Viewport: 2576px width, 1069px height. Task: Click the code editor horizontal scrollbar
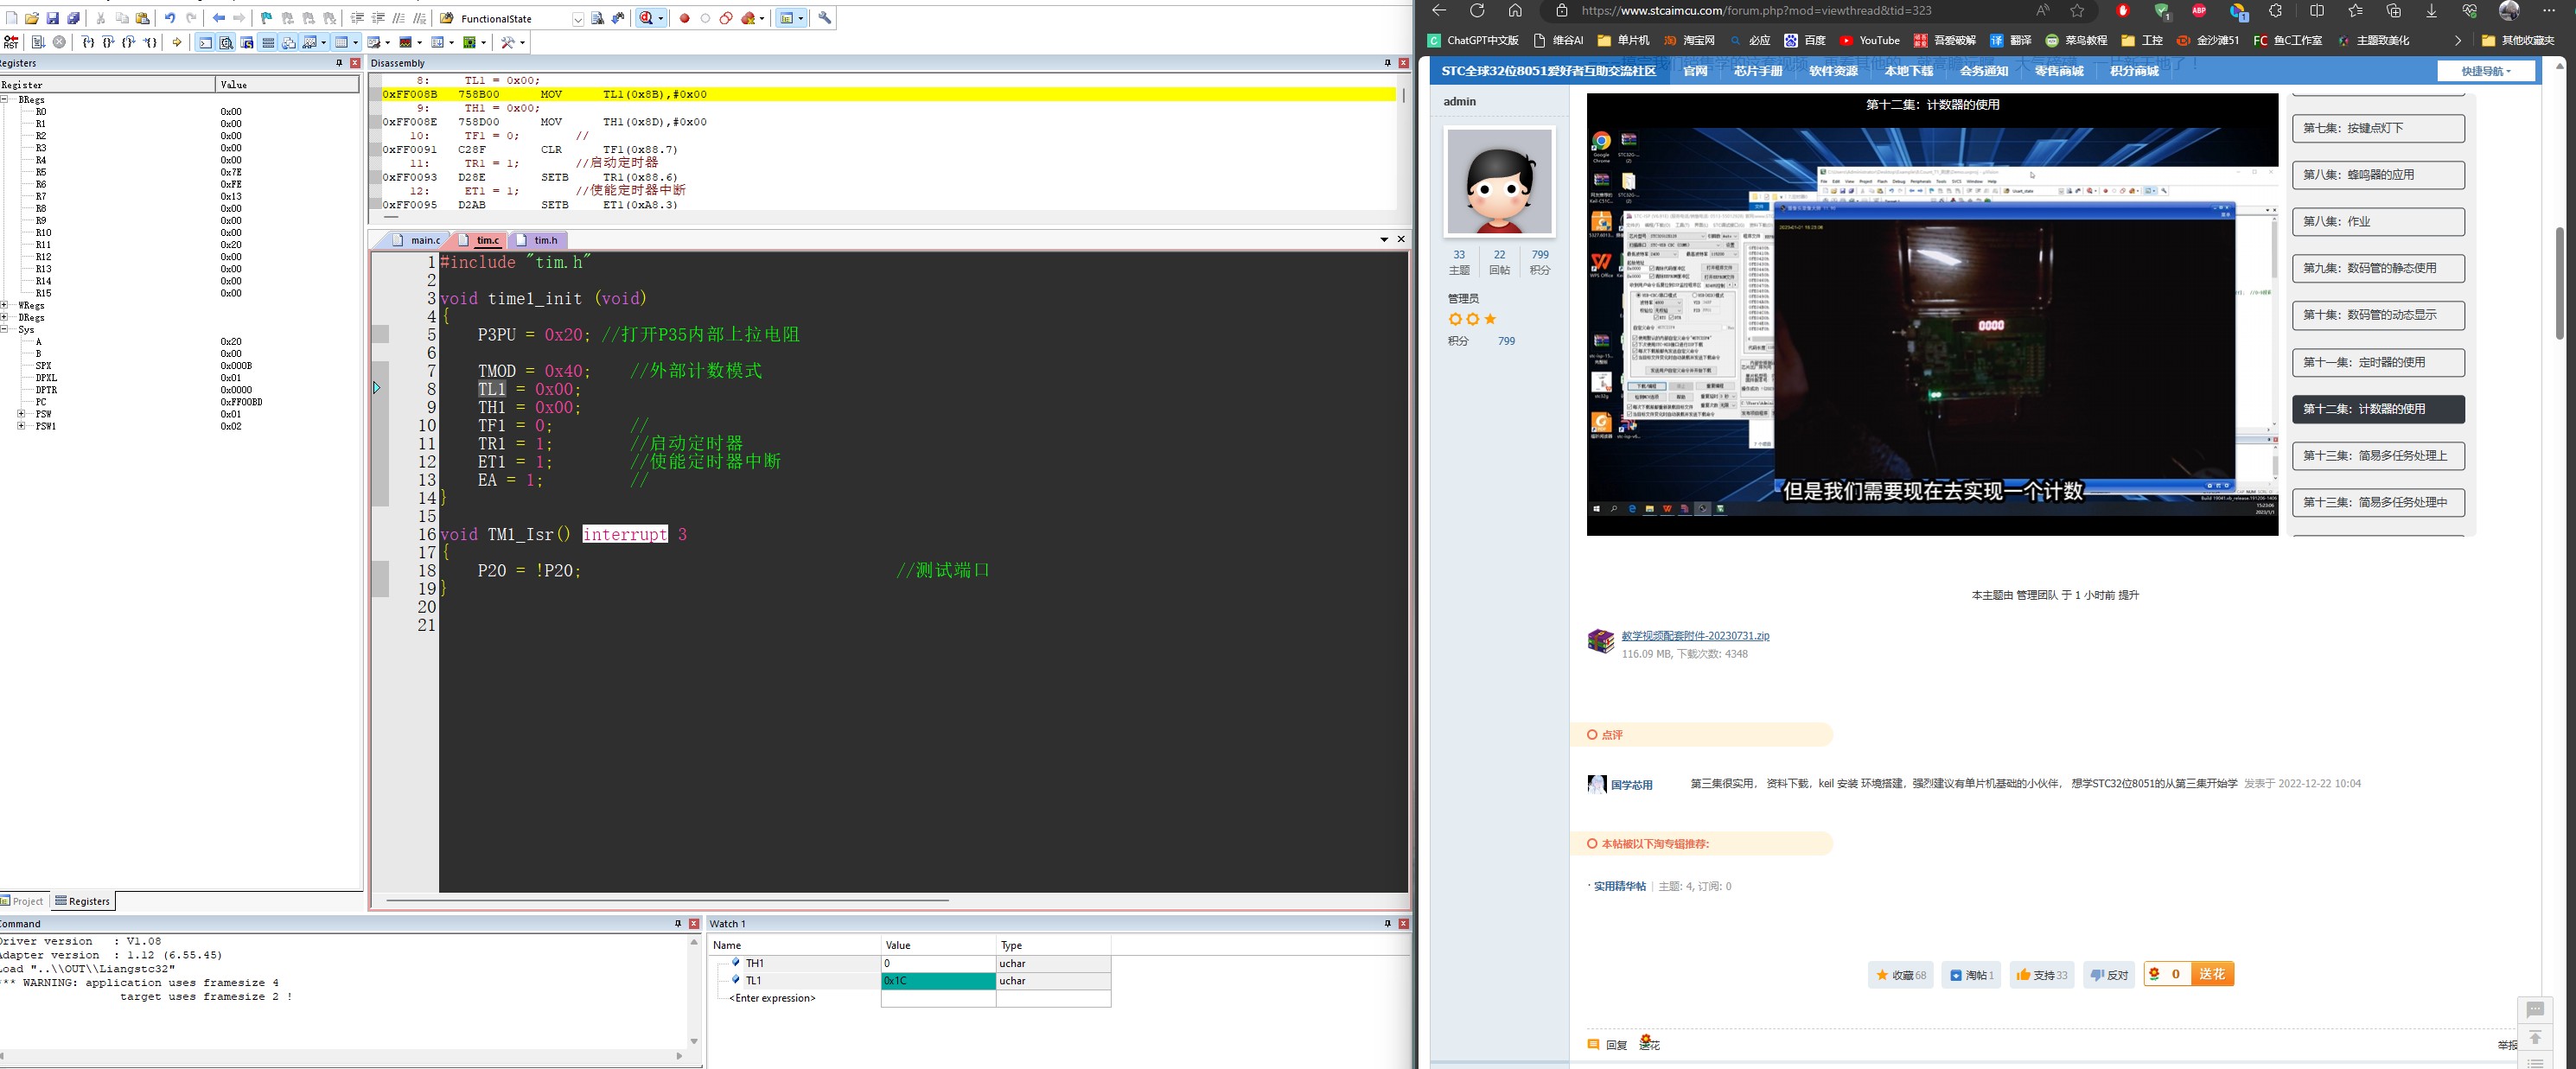(667, 900)
